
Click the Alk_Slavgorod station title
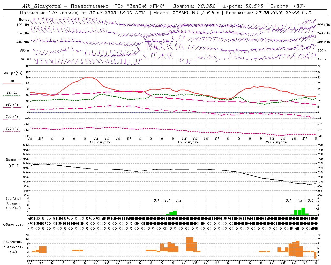[x=42, y=6]
